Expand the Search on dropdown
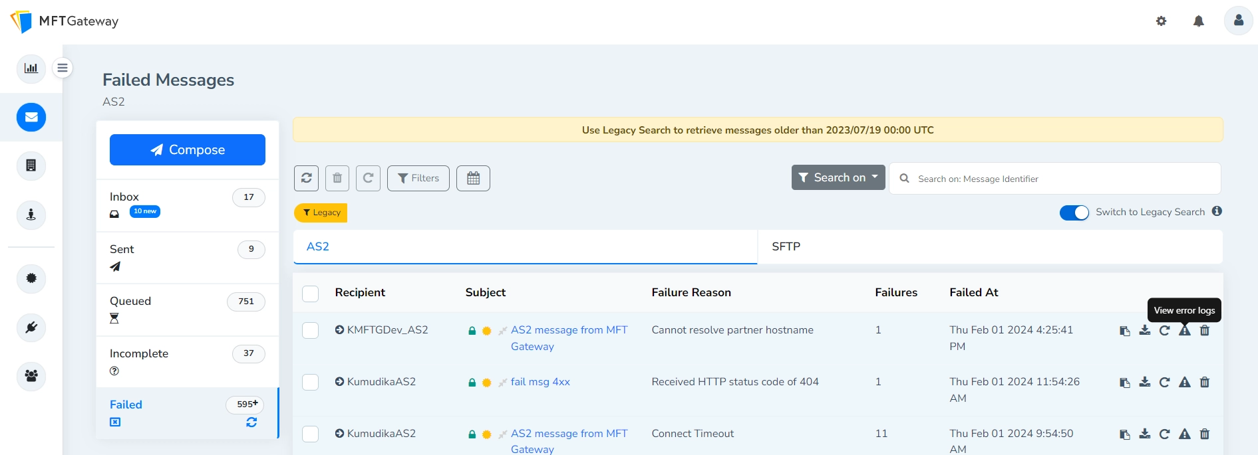 point(838,177)
